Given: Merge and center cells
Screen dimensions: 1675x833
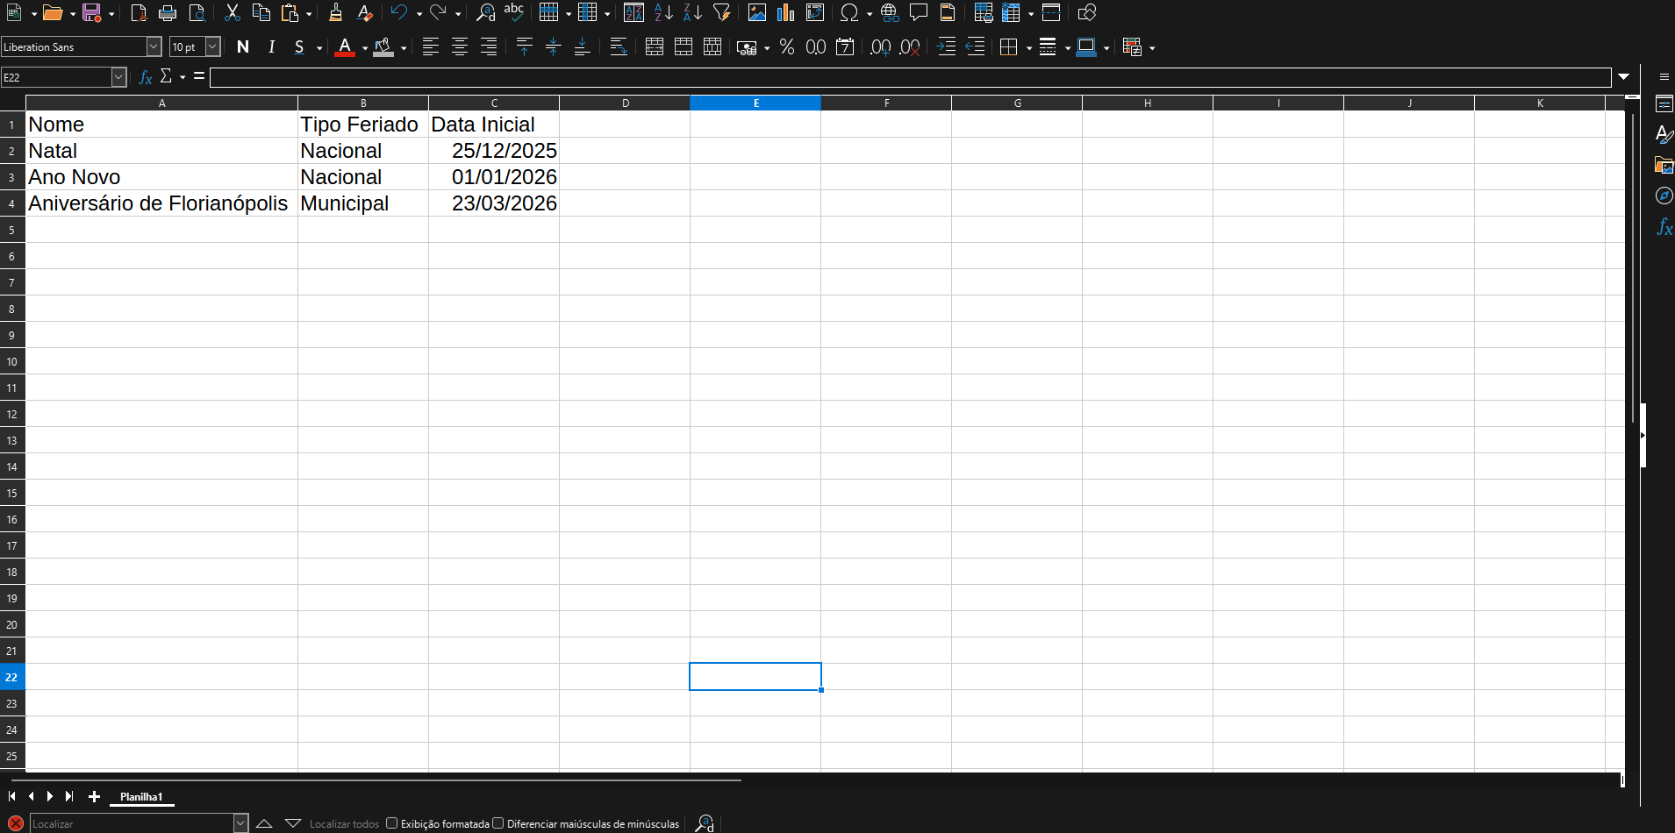Looking at the screenshot, I should (654, 47).
